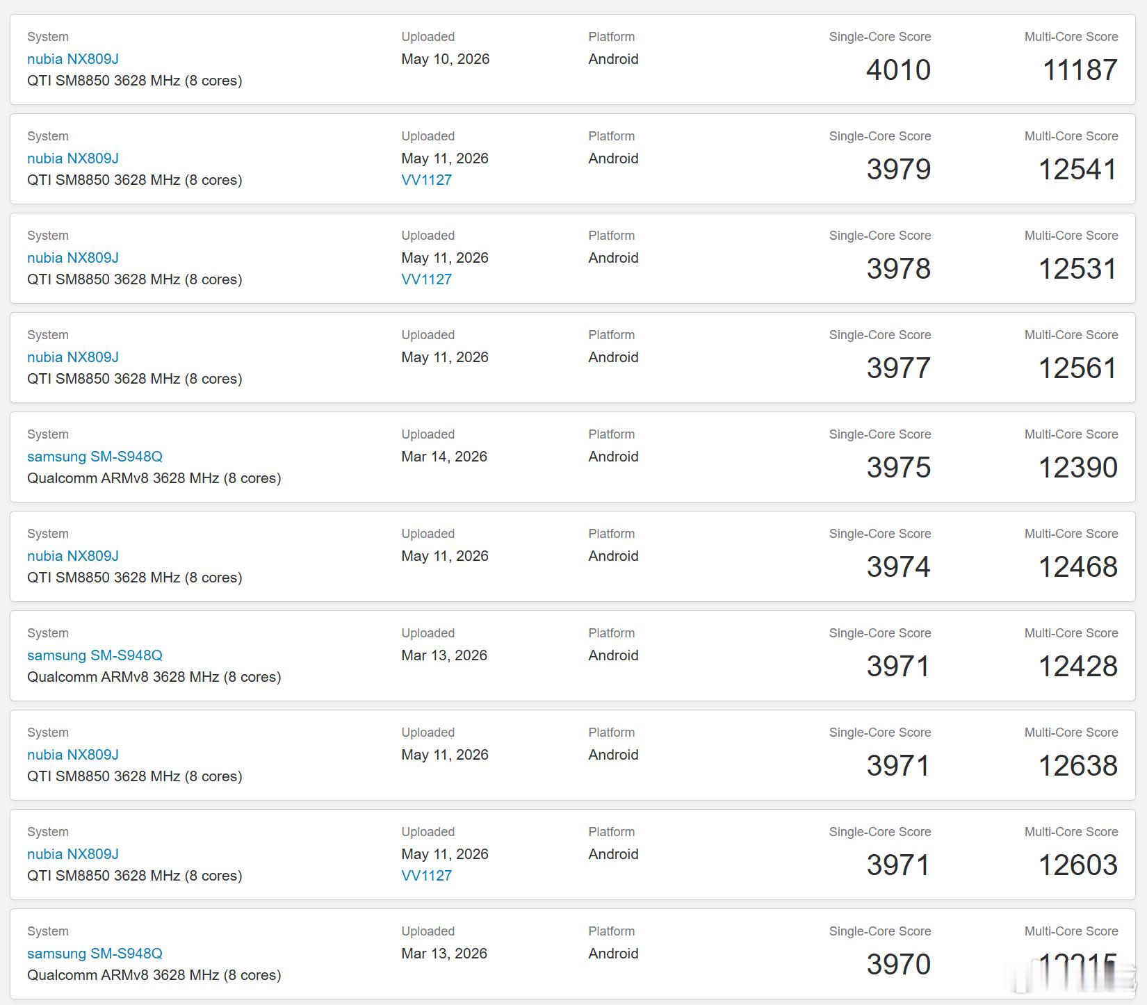
Task: Open samsung SM-S948Q result uploaded Mar 14, 2026
Action: [x=95, y=457]
